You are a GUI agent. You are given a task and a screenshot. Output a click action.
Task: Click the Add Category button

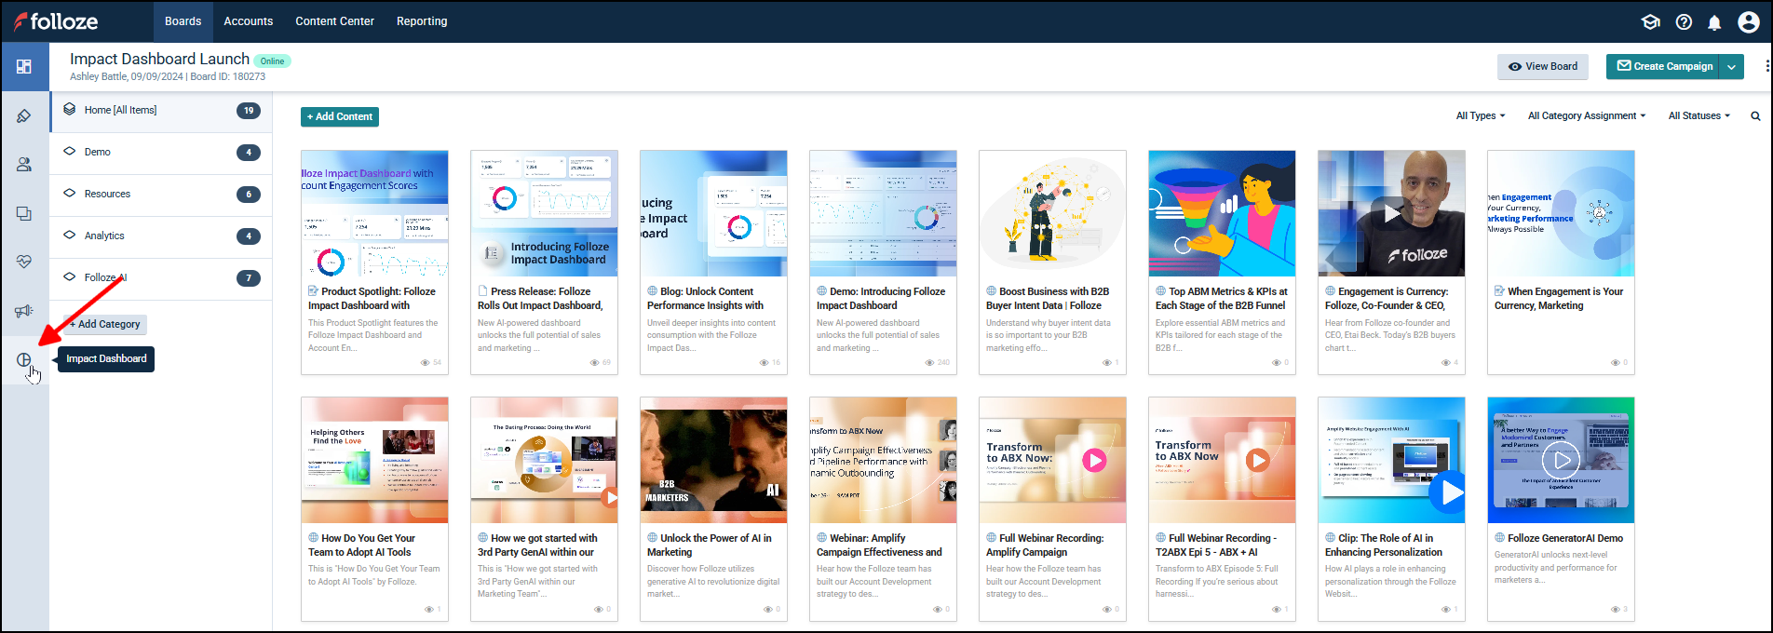tap(105, 325)
